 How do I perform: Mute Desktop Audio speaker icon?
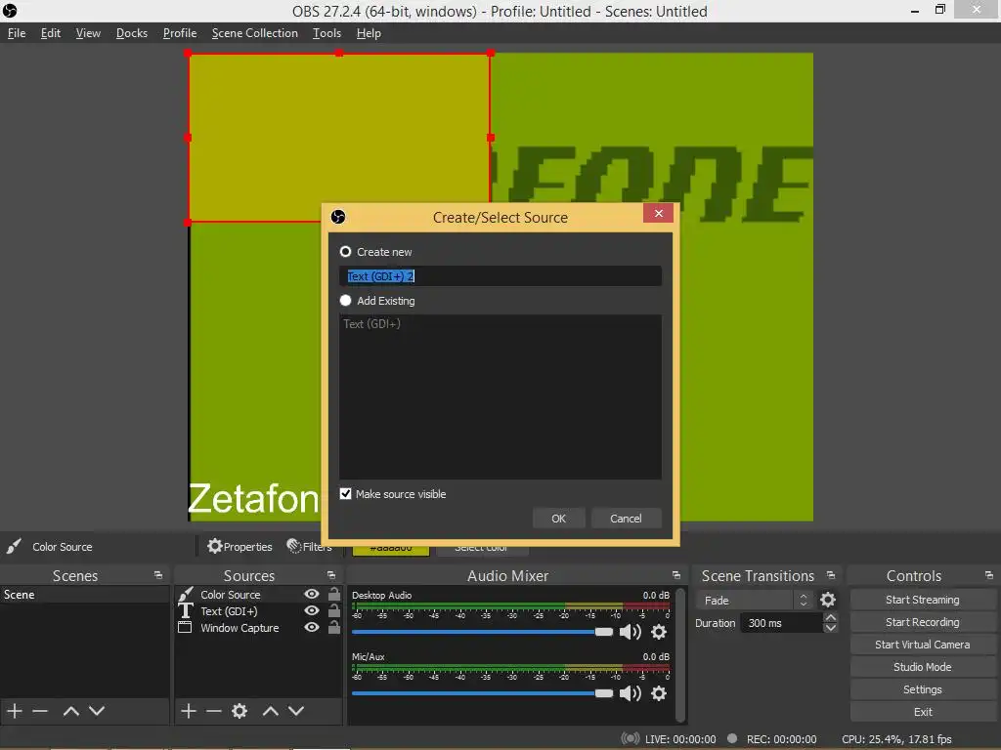pos(631,632)
